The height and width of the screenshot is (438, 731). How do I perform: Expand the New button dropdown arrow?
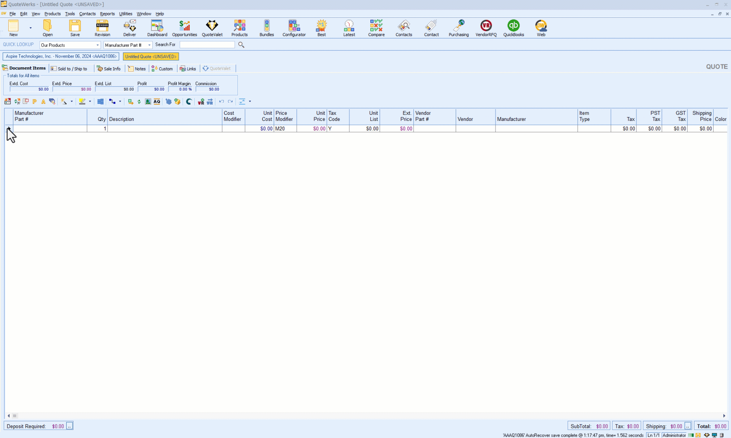coord(30,28)
